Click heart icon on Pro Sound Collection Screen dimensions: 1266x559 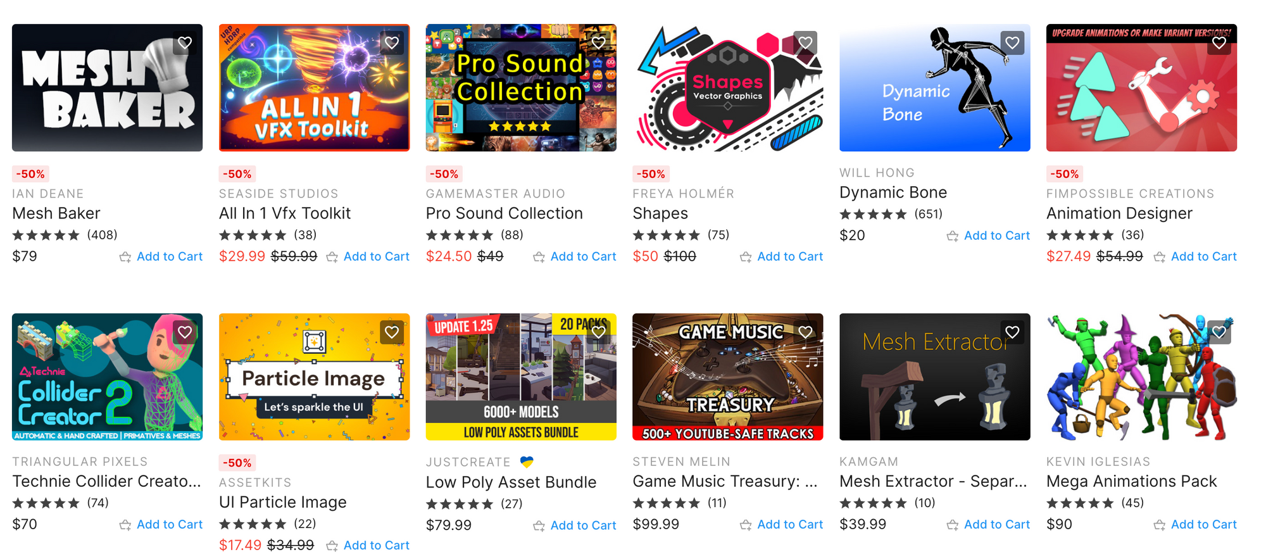click(x=599, y=43)
